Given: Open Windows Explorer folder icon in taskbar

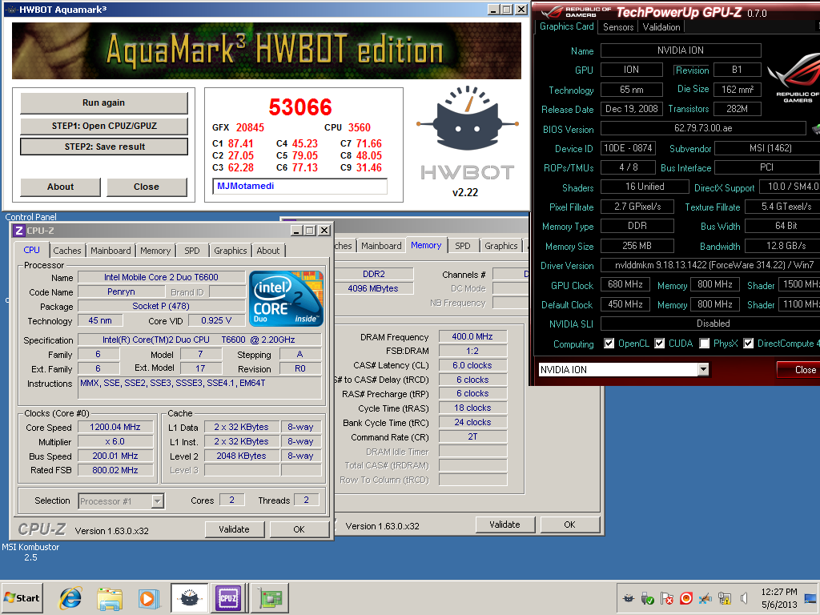Looking at the screenshot, I should click(x=110, y=598).
